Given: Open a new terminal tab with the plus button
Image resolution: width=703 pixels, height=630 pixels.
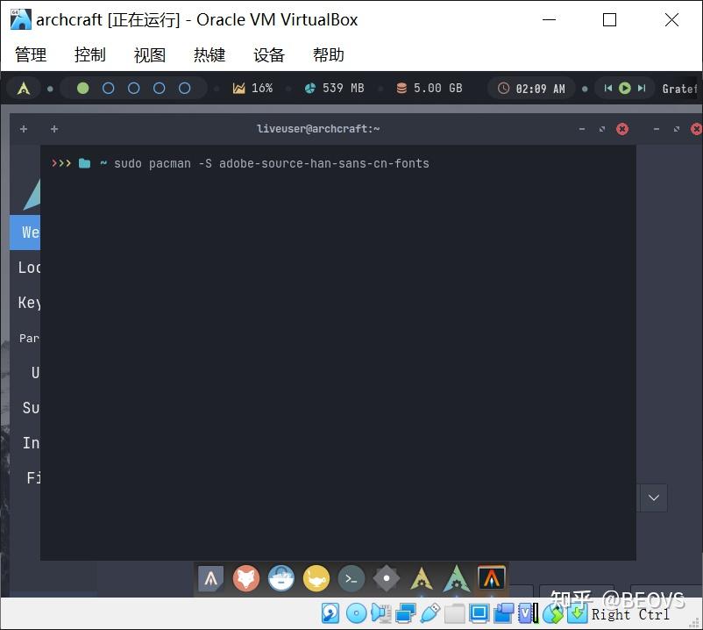Looking at the screenshot, I should [x=24, y=128].
